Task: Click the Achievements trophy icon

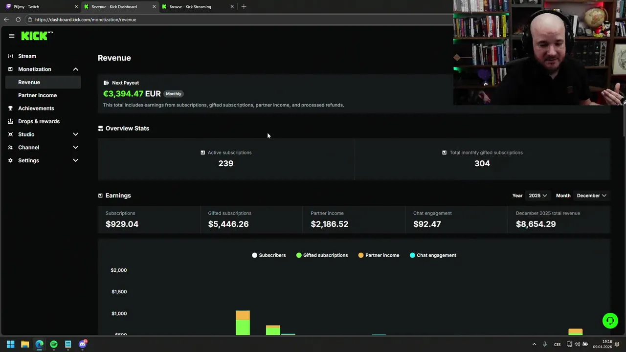Action: coord(10,109)
